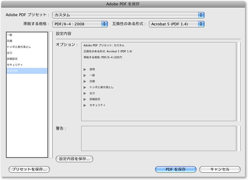The width and height of the screenshot is (248, 180).
Task: Select 出力 in the left category list
Action: [x=9, y=53]
